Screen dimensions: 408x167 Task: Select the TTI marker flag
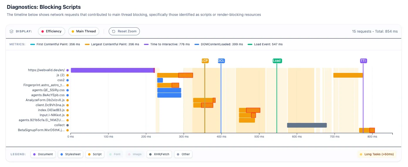[363, 61]
